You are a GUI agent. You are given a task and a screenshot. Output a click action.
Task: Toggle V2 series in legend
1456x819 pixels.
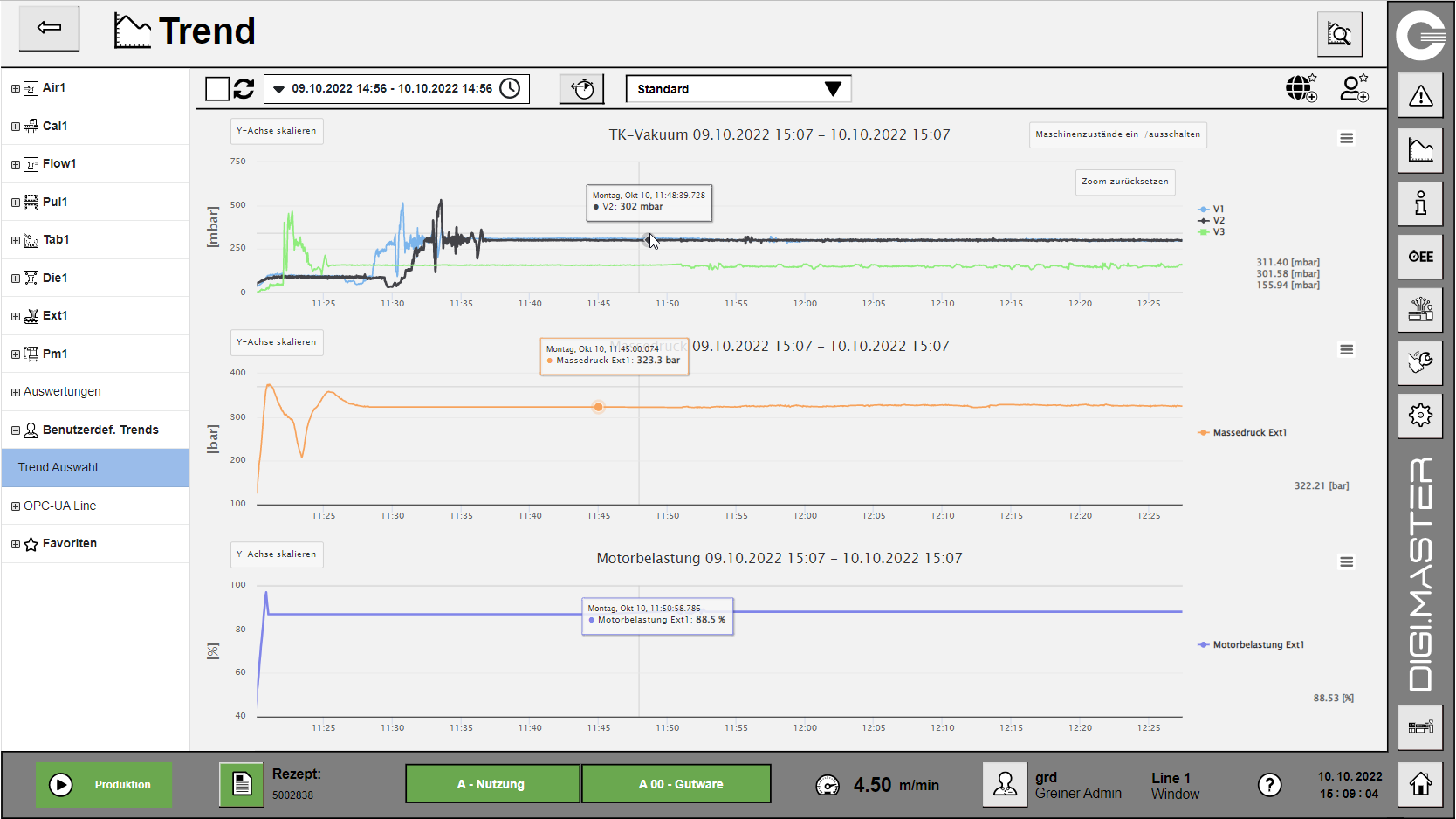(1211, 221)
